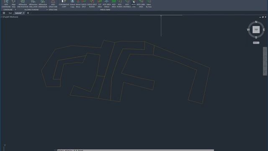Activate the AllDirection Dimension tool

click(43, 4)
